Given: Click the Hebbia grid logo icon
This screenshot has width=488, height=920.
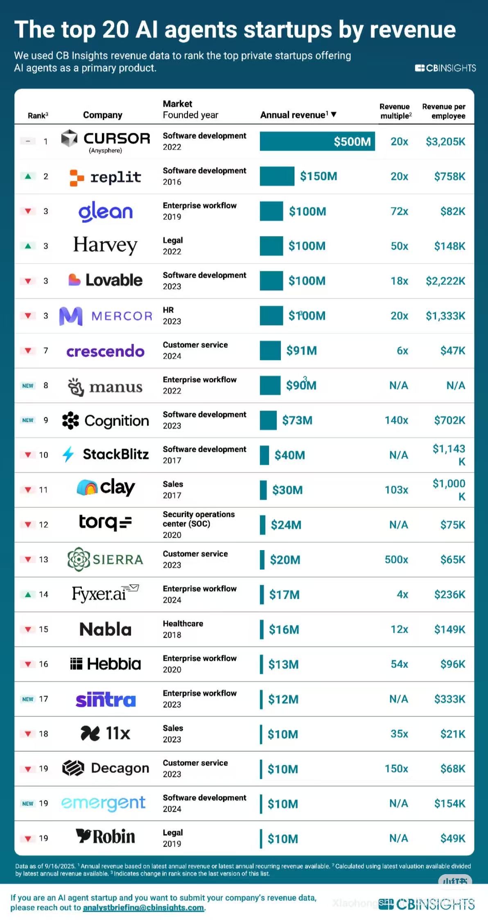Looking at the screenshot, I should pyautogui.click(x=76, y=663).
